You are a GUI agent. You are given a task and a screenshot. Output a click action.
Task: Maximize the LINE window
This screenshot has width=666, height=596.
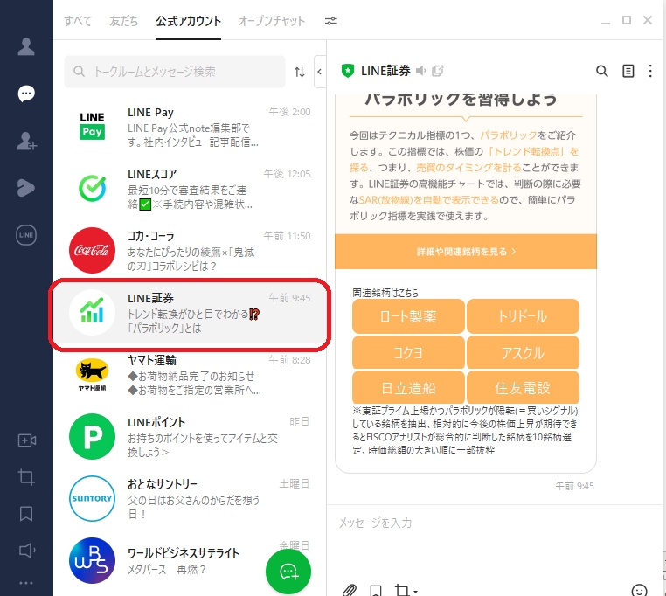tap(626, 20)
